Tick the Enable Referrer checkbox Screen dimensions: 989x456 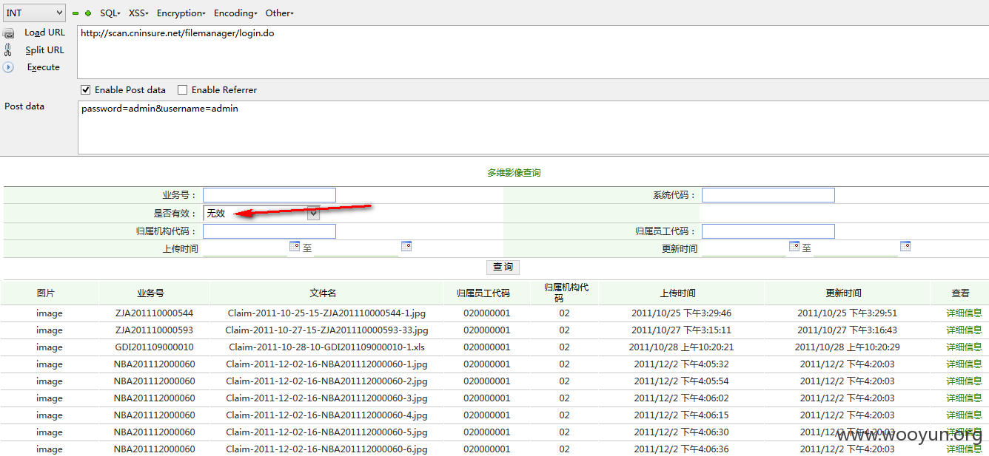[x=182, y=90]
